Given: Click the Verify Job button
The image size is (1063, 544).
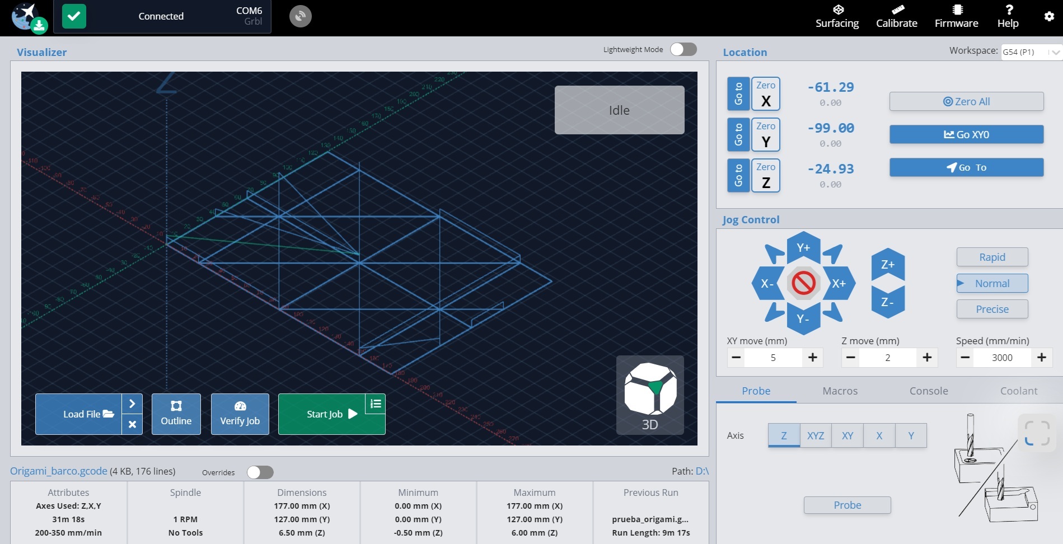Looking at the screenshot, I should [x=240, y=414].
